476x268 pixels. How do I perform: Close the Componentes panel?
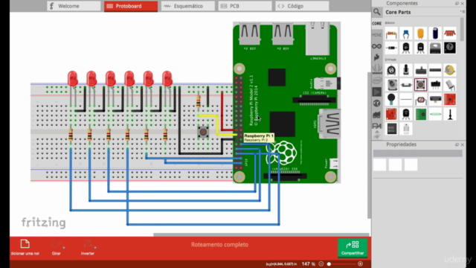coord(463,3)
